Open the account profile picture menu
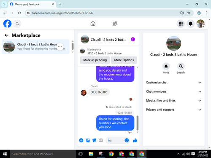 point(200,24)
